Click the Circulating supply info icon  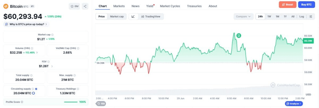click(33, 89)
